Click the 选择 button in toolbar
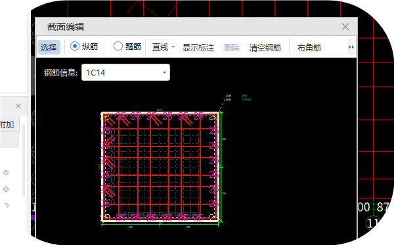This screenshot has width=394, height=245. [49, 47]
